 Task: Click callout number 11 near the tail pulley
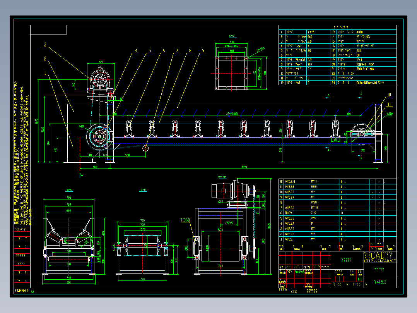(389, 105)
